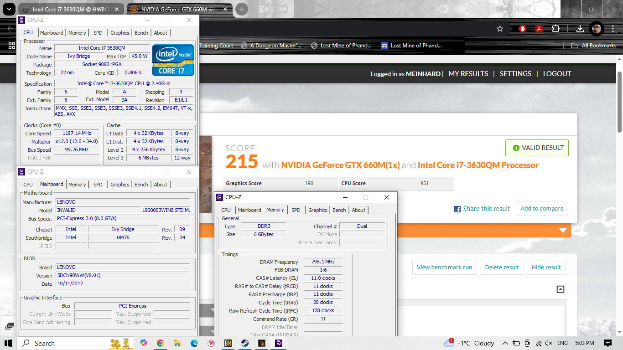623x350 pixels.
Task: Open Memory tab in top CPU-Z window
Action: tap(77, 33)
